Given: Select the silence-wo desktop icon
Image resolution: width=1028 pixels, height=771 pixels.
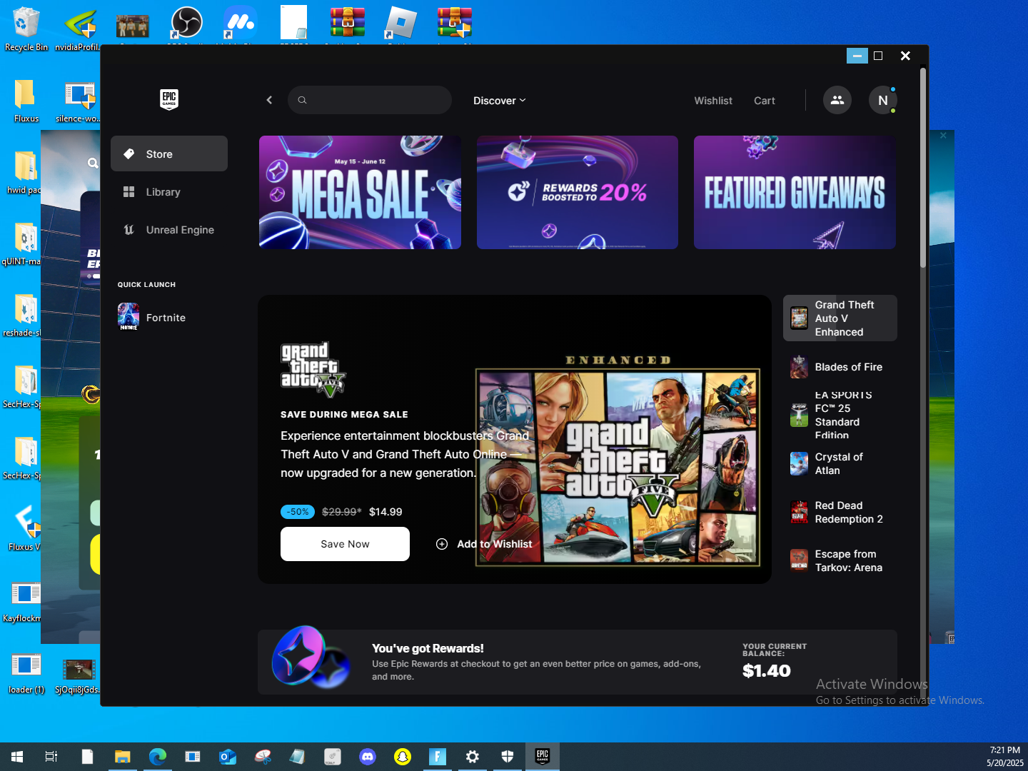Looking at the screenshot, I should click(78, 100).
